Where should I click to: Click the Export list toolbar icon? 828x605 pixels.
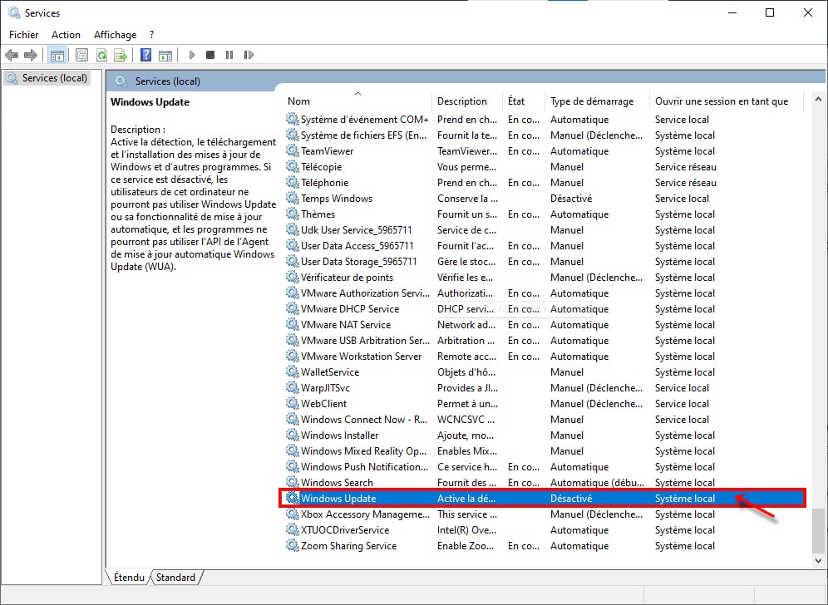coord(121,55)
